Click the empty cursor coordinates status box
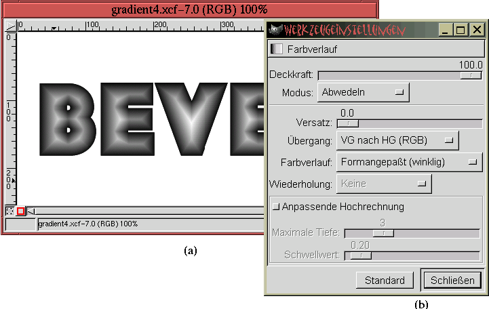 (20, 224)
